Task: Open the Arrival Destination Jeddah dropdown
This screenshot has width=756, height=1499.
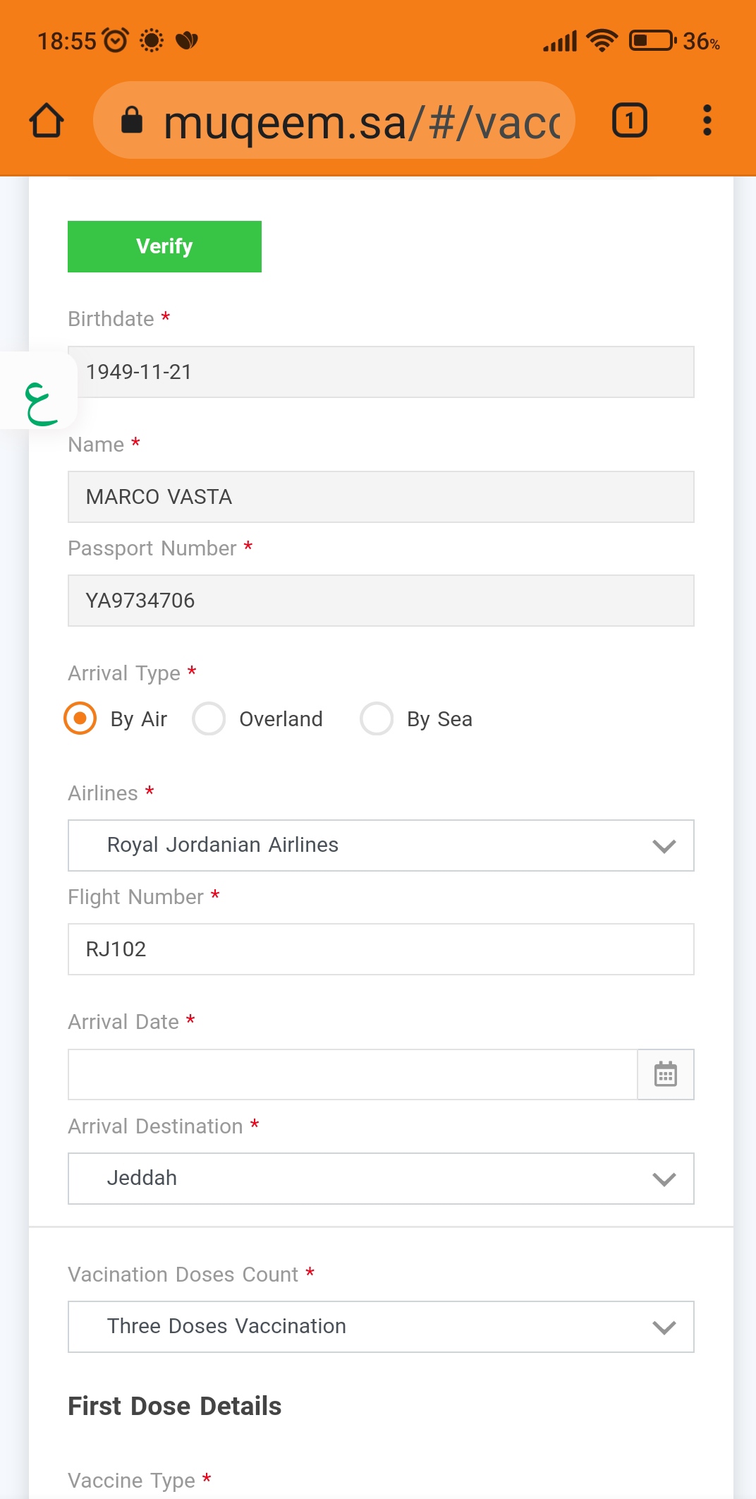Action: pos(381,1179)
